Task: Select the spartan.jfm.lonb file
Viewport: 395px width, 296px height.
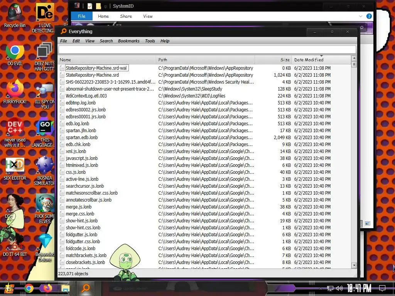Action: pos(81,130)
